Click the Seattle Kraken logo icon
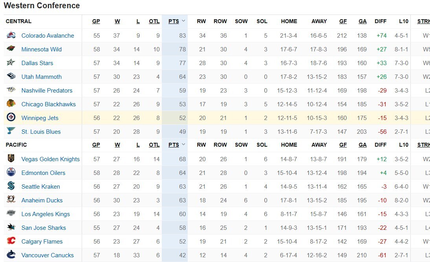 pyautogui.click(x=11, y=186)
